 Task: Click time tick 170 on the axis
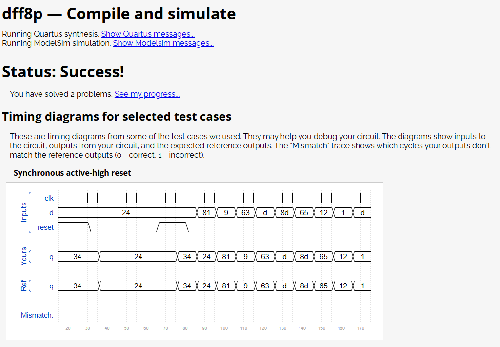pos(360,328)
